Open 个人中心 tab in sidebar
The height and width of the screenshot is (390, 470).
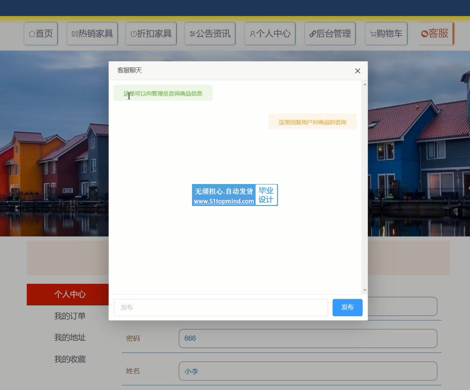click(68, 294)
